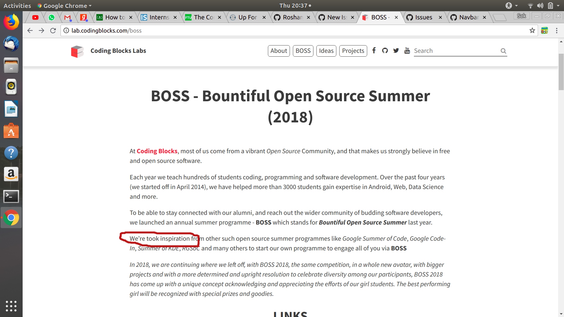Bookmark this page with star icon

point(532,31)
